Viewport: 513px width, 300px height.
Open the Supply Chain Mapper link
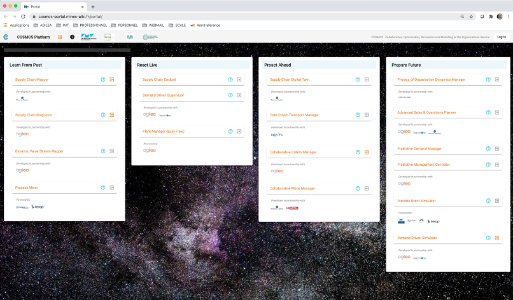32,79
